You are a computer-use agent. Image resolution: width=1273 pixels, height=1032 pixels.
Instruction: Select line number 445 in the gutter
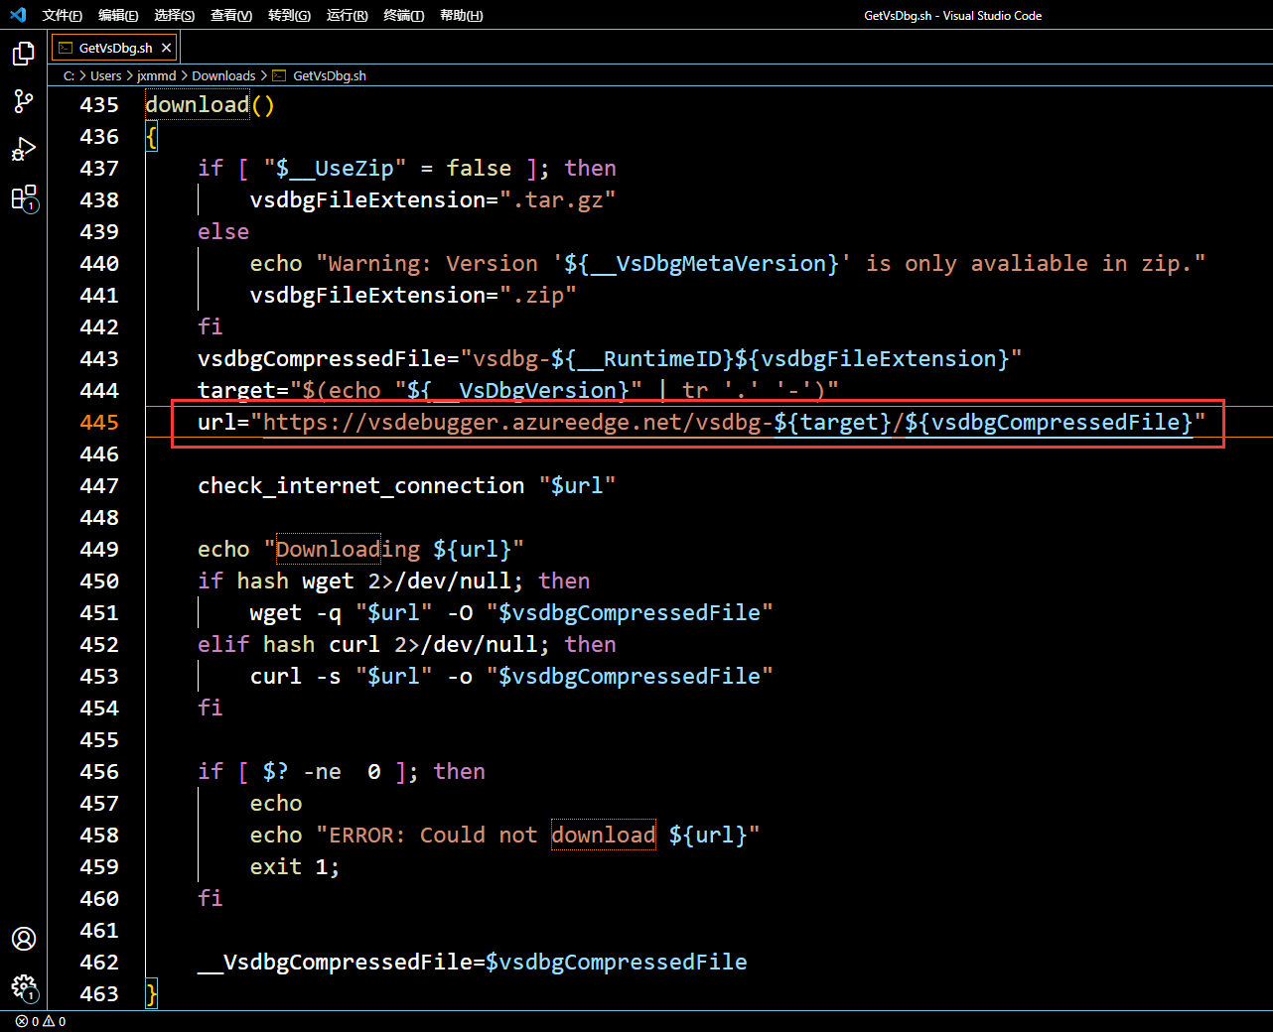[99, 422]
